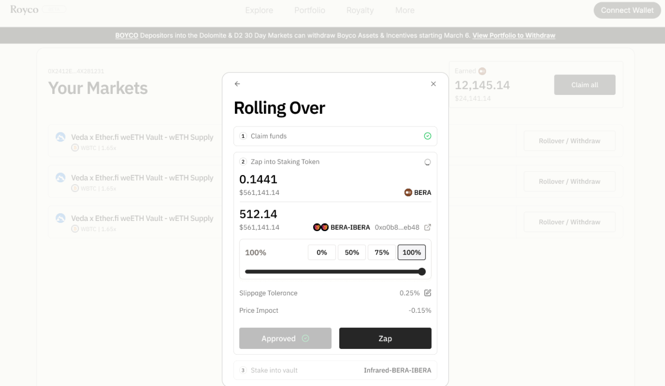
Task: Open the Portfolio tab
Action: 310,10
